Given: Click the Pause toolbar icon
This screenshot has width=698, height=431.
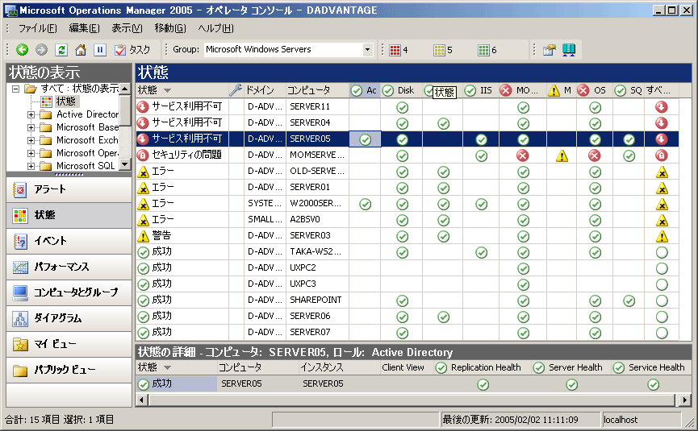Looking at the screenshot, I should click(99, 50).
